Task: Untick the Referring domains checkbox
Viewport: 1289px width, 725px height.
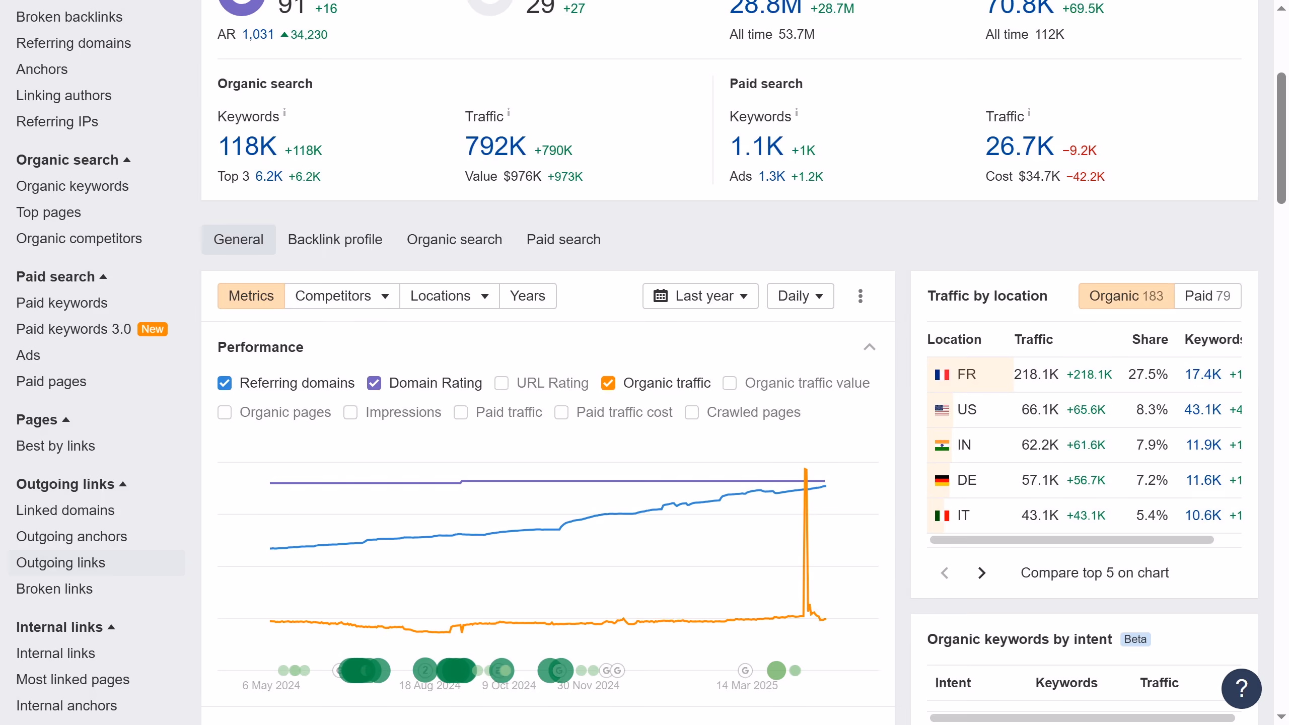Action: click(x=225, y=383)
